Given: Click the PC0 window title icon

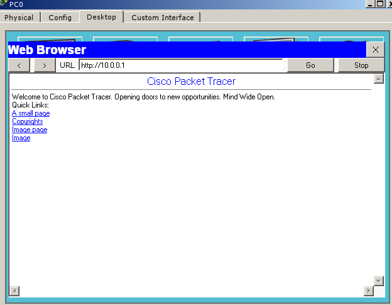Looking at the screenshot, I should pyautogui.click(x=3, y=4).
